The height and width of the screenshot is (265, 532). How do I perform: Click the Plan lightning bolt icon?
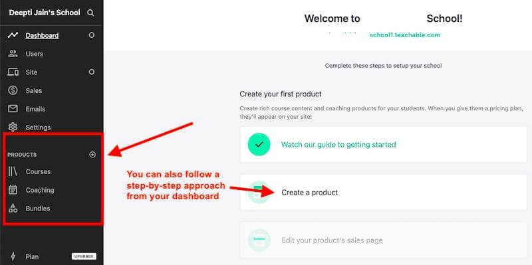(x=13, y=256)
